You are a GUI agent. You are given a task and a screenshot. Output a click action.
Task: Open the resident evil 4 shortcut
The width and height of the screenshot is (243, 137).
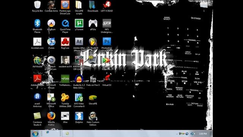point(65,62)
